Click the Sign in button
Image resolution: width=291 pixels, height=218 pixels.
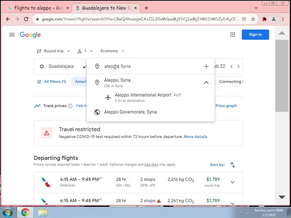(x=255, y=34)
